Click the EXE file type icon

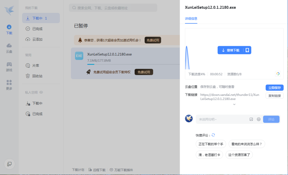tap(79, 56)
